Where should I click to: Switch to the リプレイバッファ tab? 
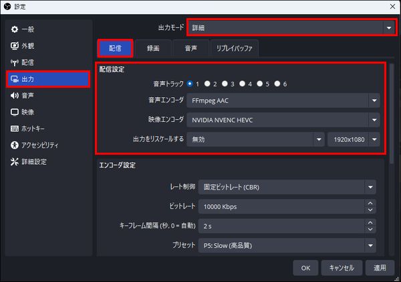235,48
